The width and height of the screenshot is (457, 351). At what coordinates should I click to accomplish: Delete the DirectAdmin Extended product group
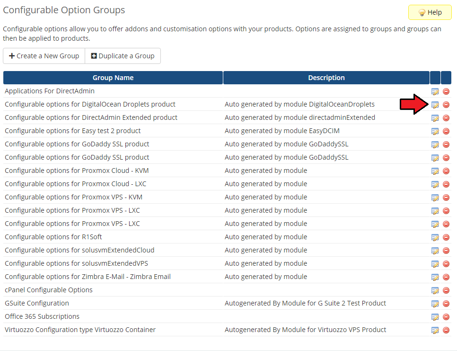tap(446, 118)
